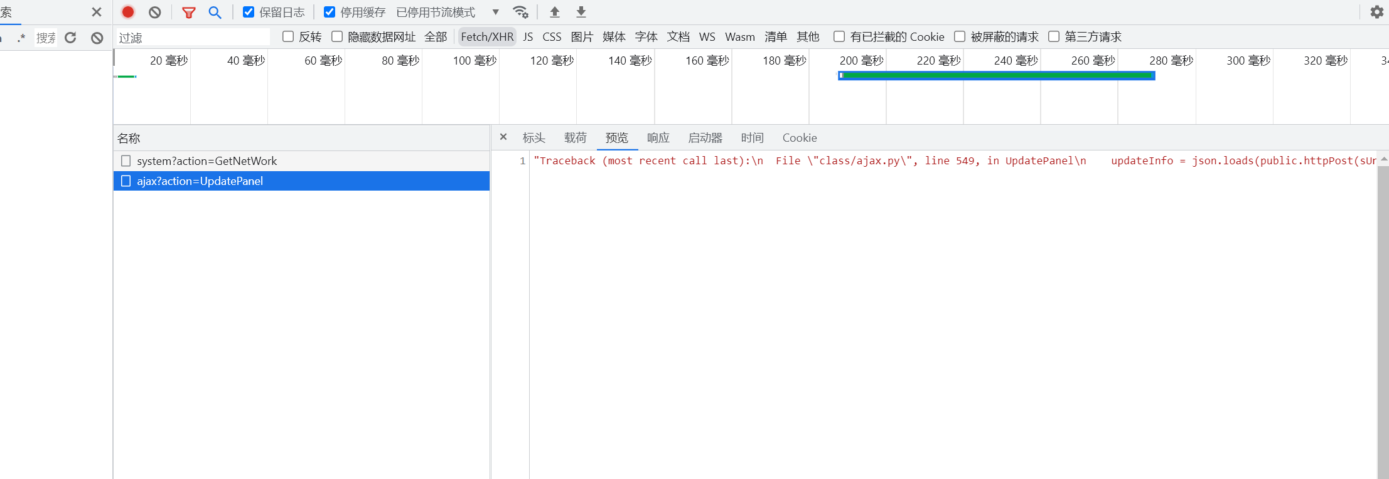Select Fetch/XHR type filter

487,37
